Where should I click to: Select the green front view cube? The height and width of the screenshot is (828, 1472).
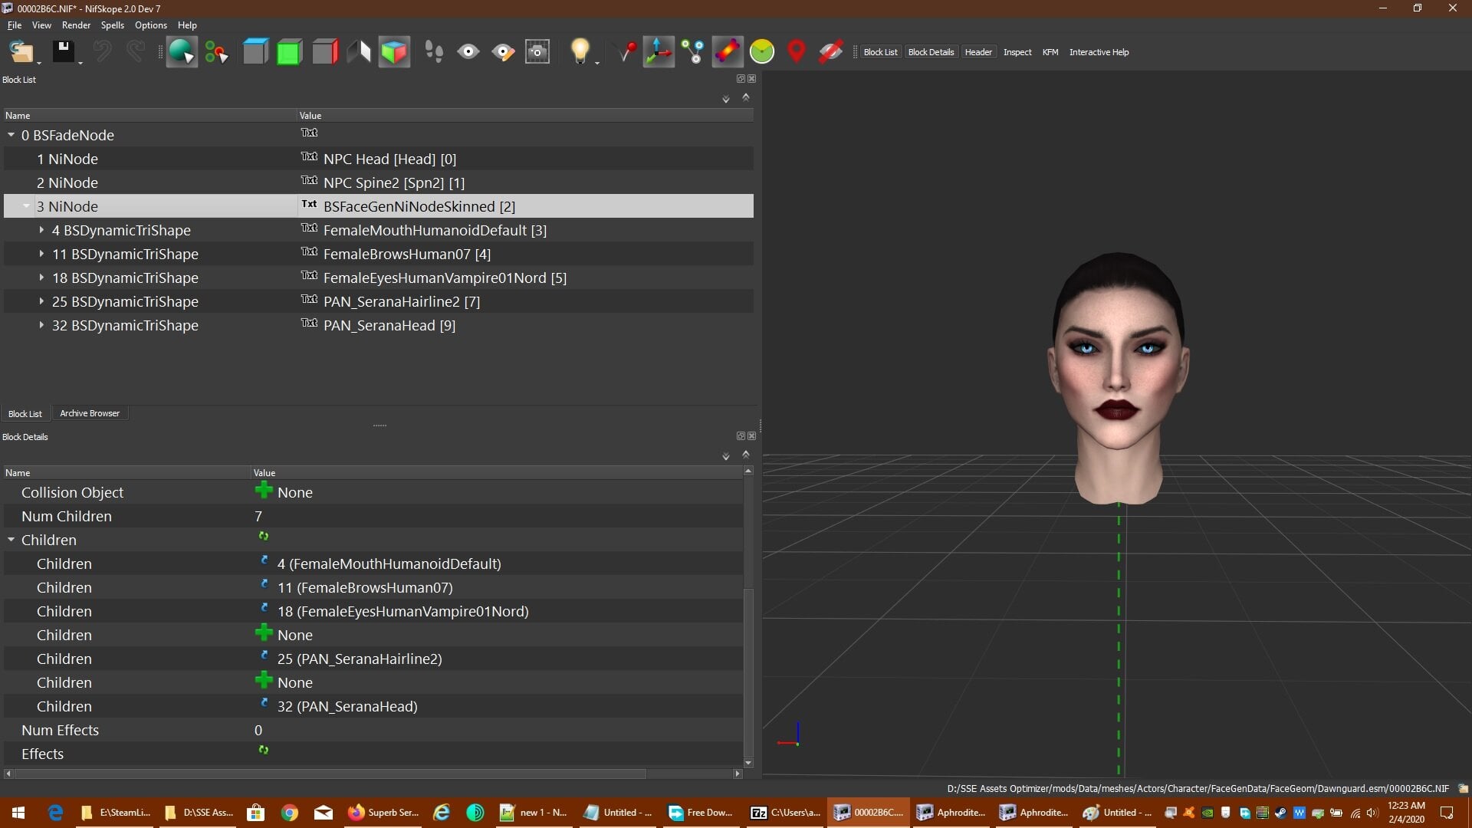[x=289, y=51]
